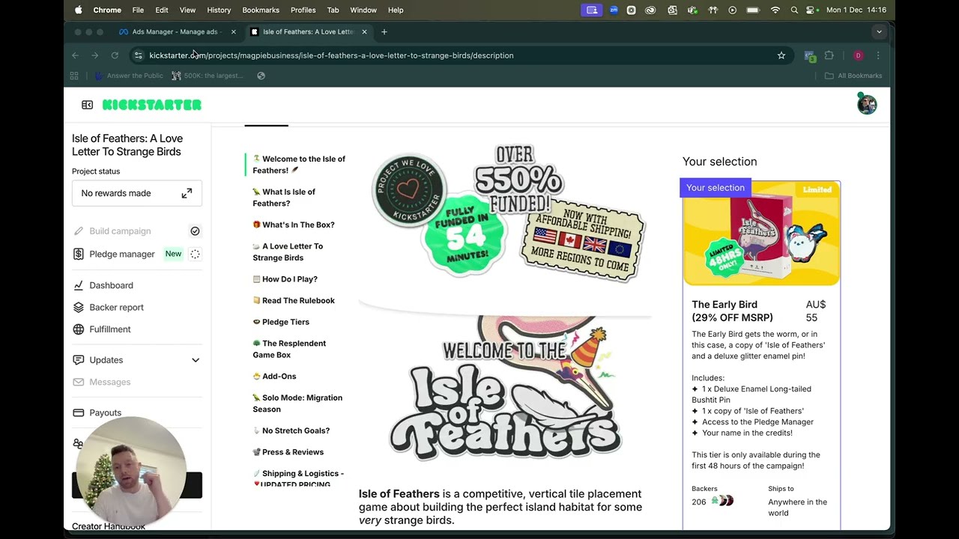The image size is (959, 539).
Task: Open the '500K: the largest...' bookmark
Action: tap(208, 76)
